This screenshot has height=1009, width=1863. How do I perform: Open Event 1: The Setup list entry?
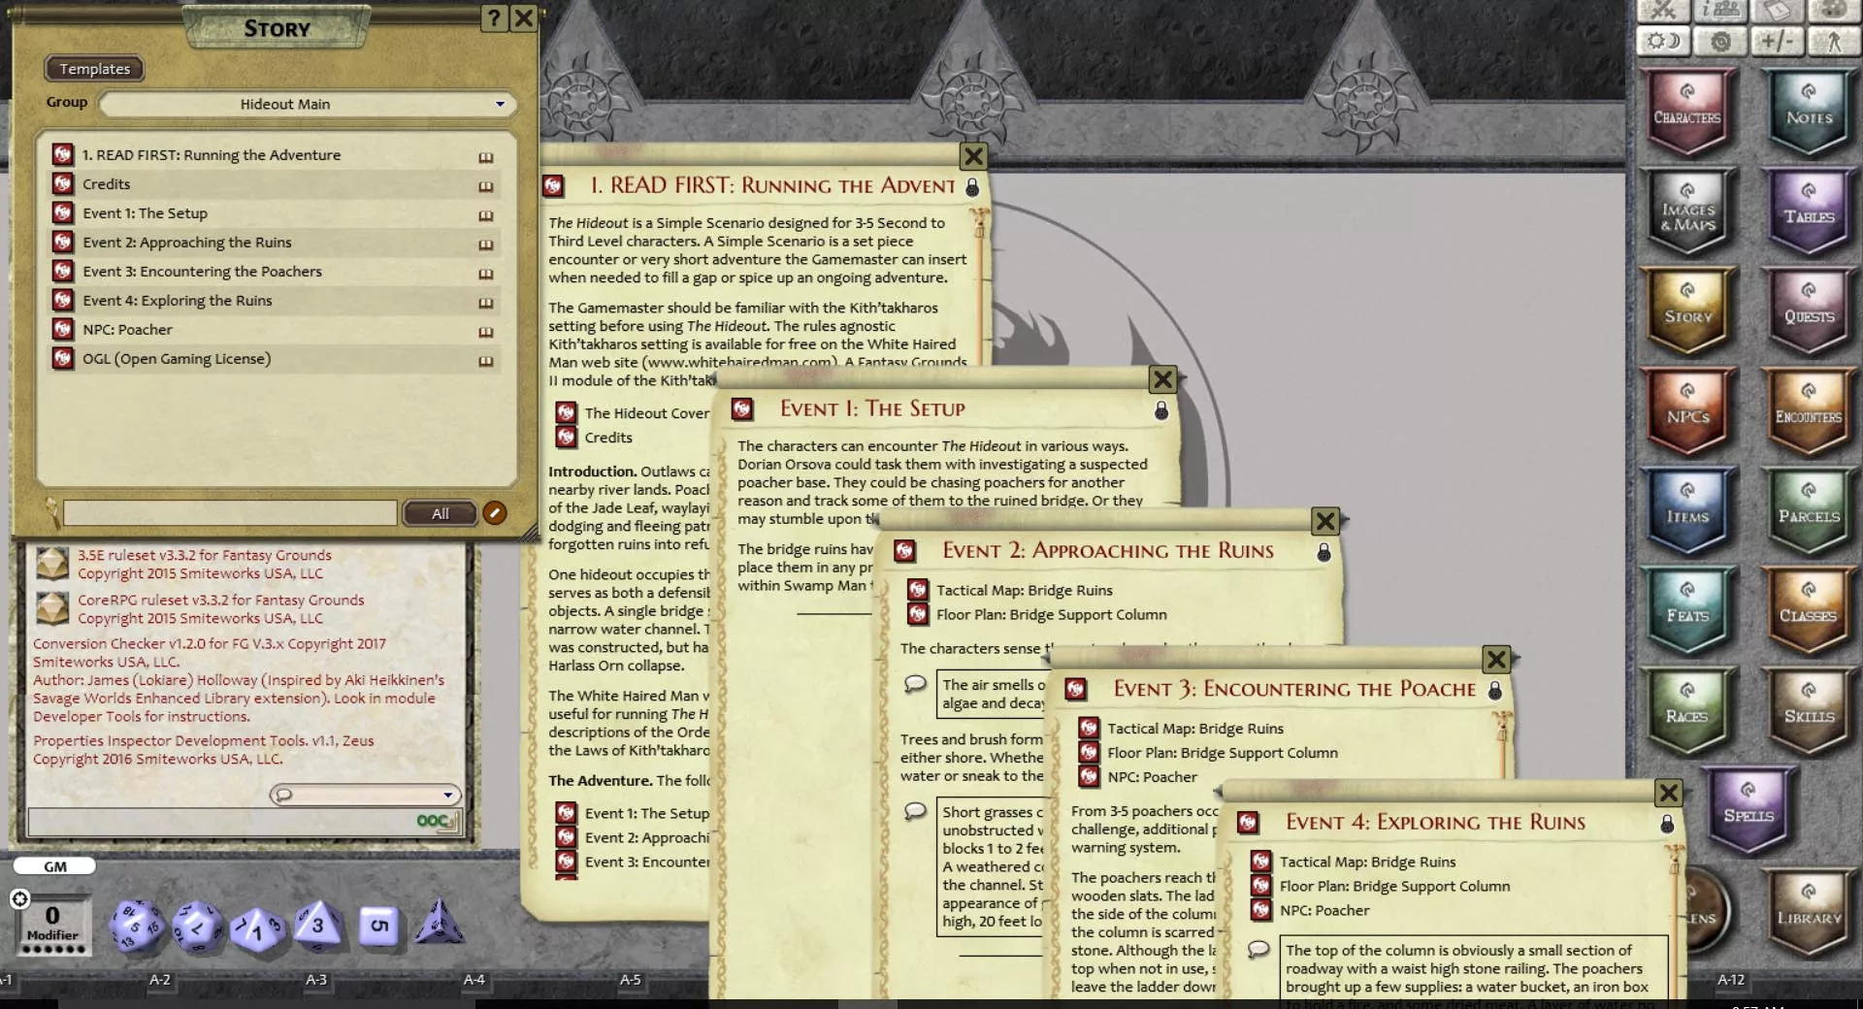(145, 213)
